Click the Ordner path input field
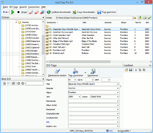 coord(94,18)
